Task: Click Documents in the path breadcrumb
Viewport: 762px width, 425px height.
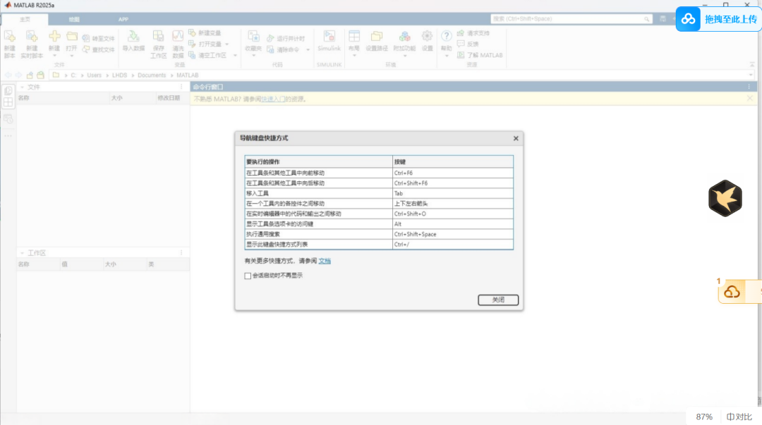Action: [x=152, y=75]
